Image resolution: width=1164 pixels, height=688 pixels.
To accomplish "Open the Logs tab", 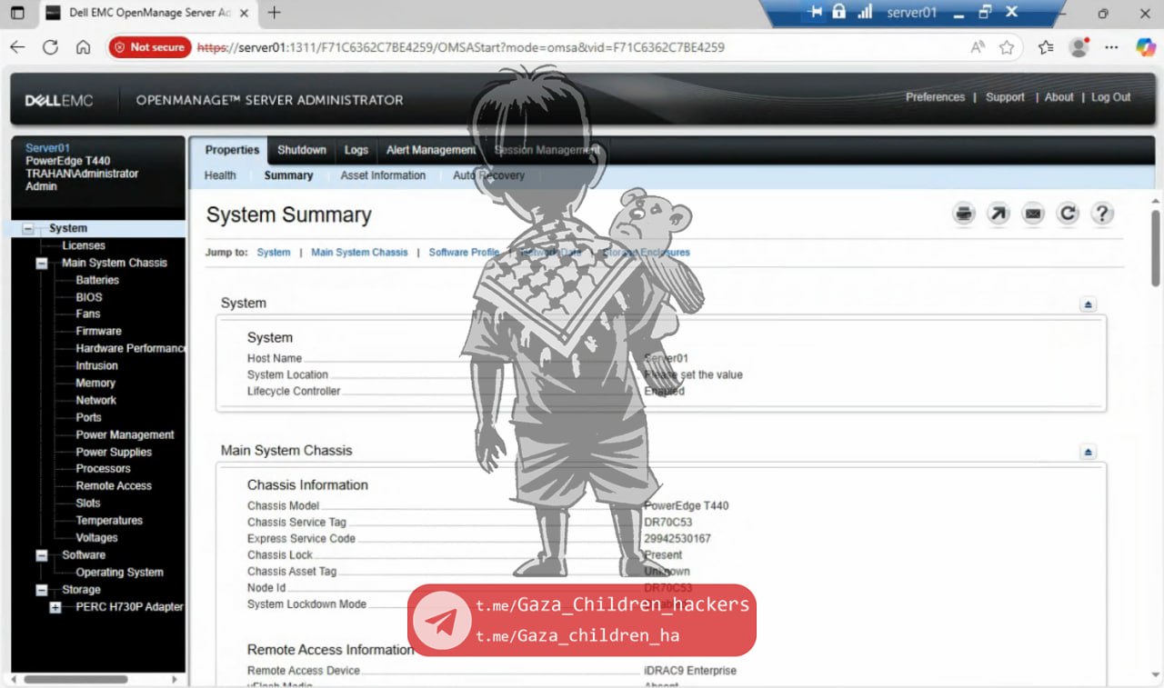I will pos(356,150).
